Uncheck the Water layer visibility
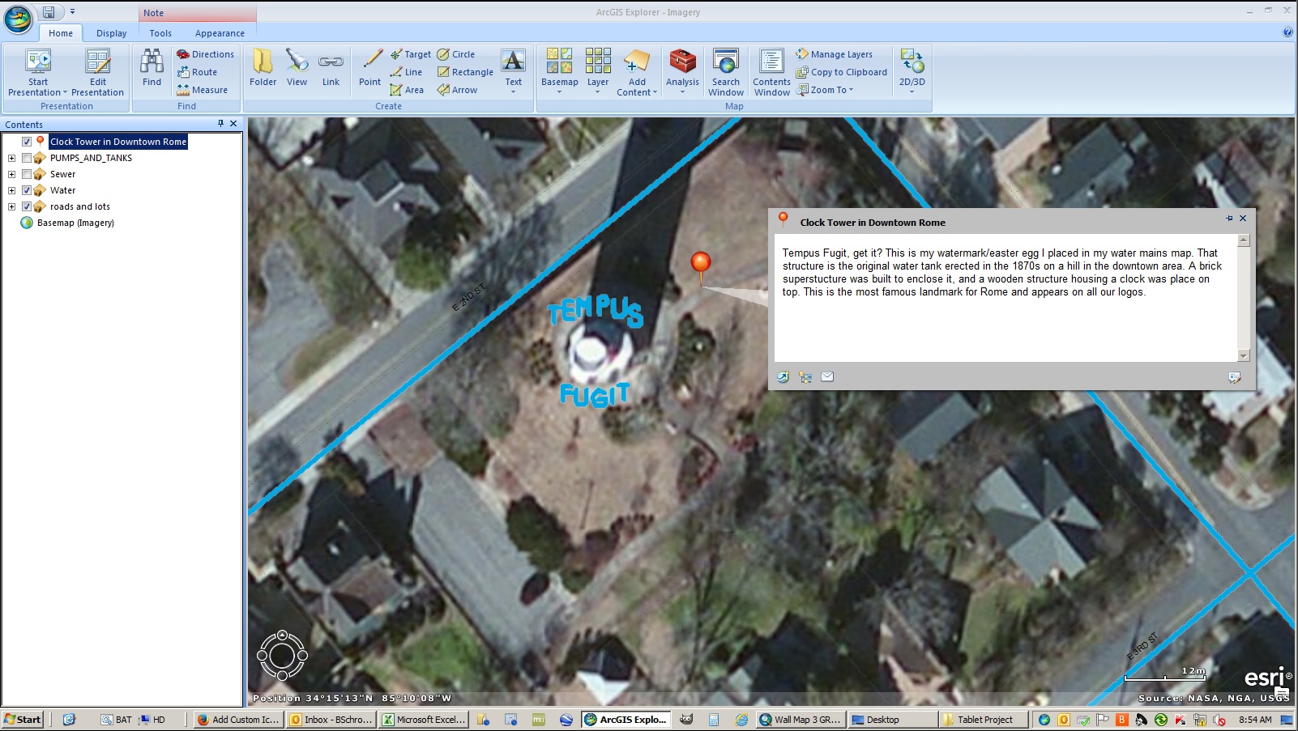The height and width of the screenshot is (731, 1298). click(27, 190)
